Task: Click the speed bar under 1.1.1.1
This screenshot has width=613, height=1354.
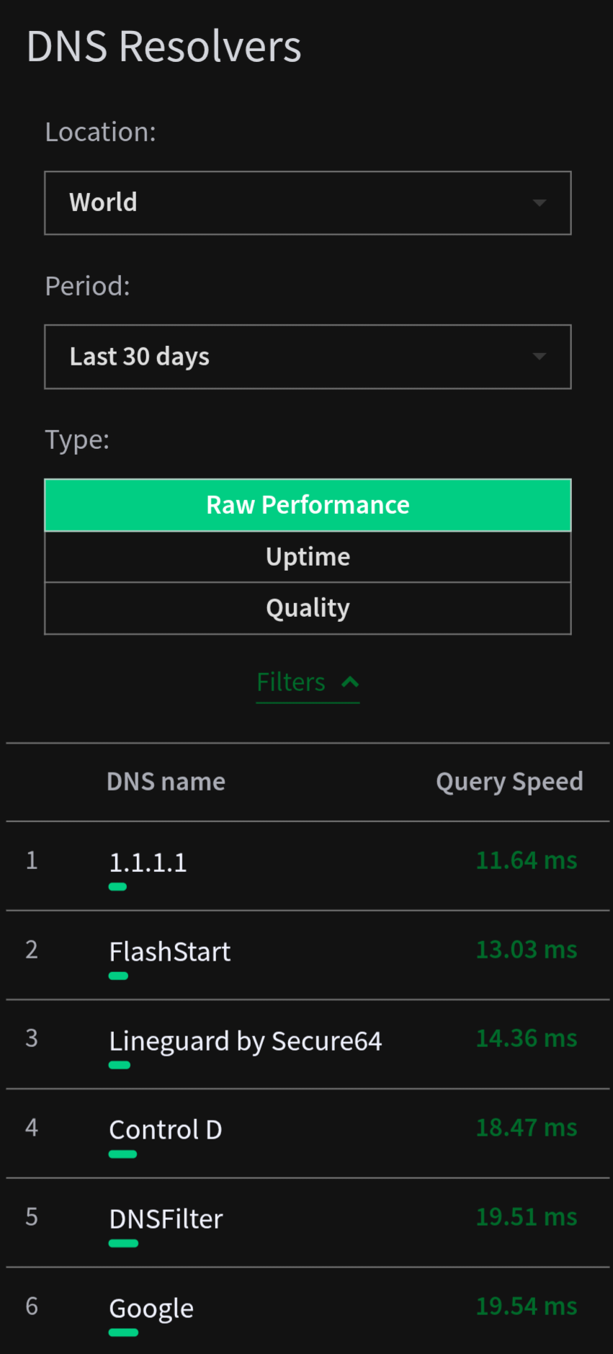Action: pyautogui.click(x=117, y=887)
